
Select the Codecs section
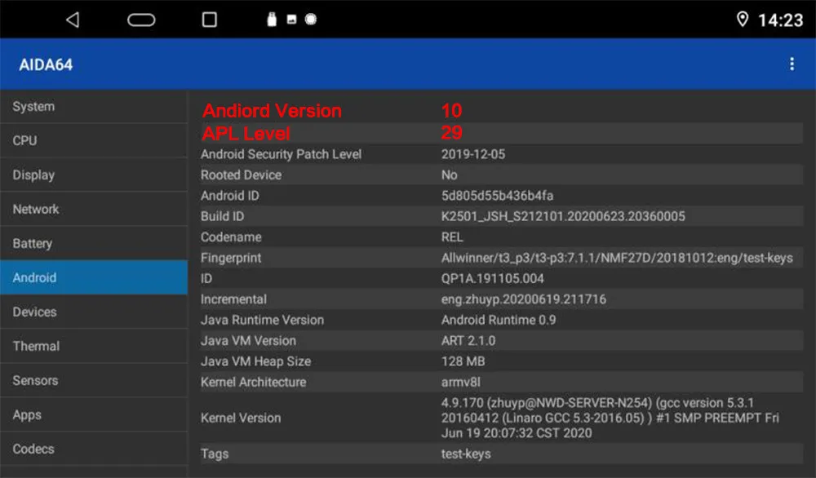point(94,449)
